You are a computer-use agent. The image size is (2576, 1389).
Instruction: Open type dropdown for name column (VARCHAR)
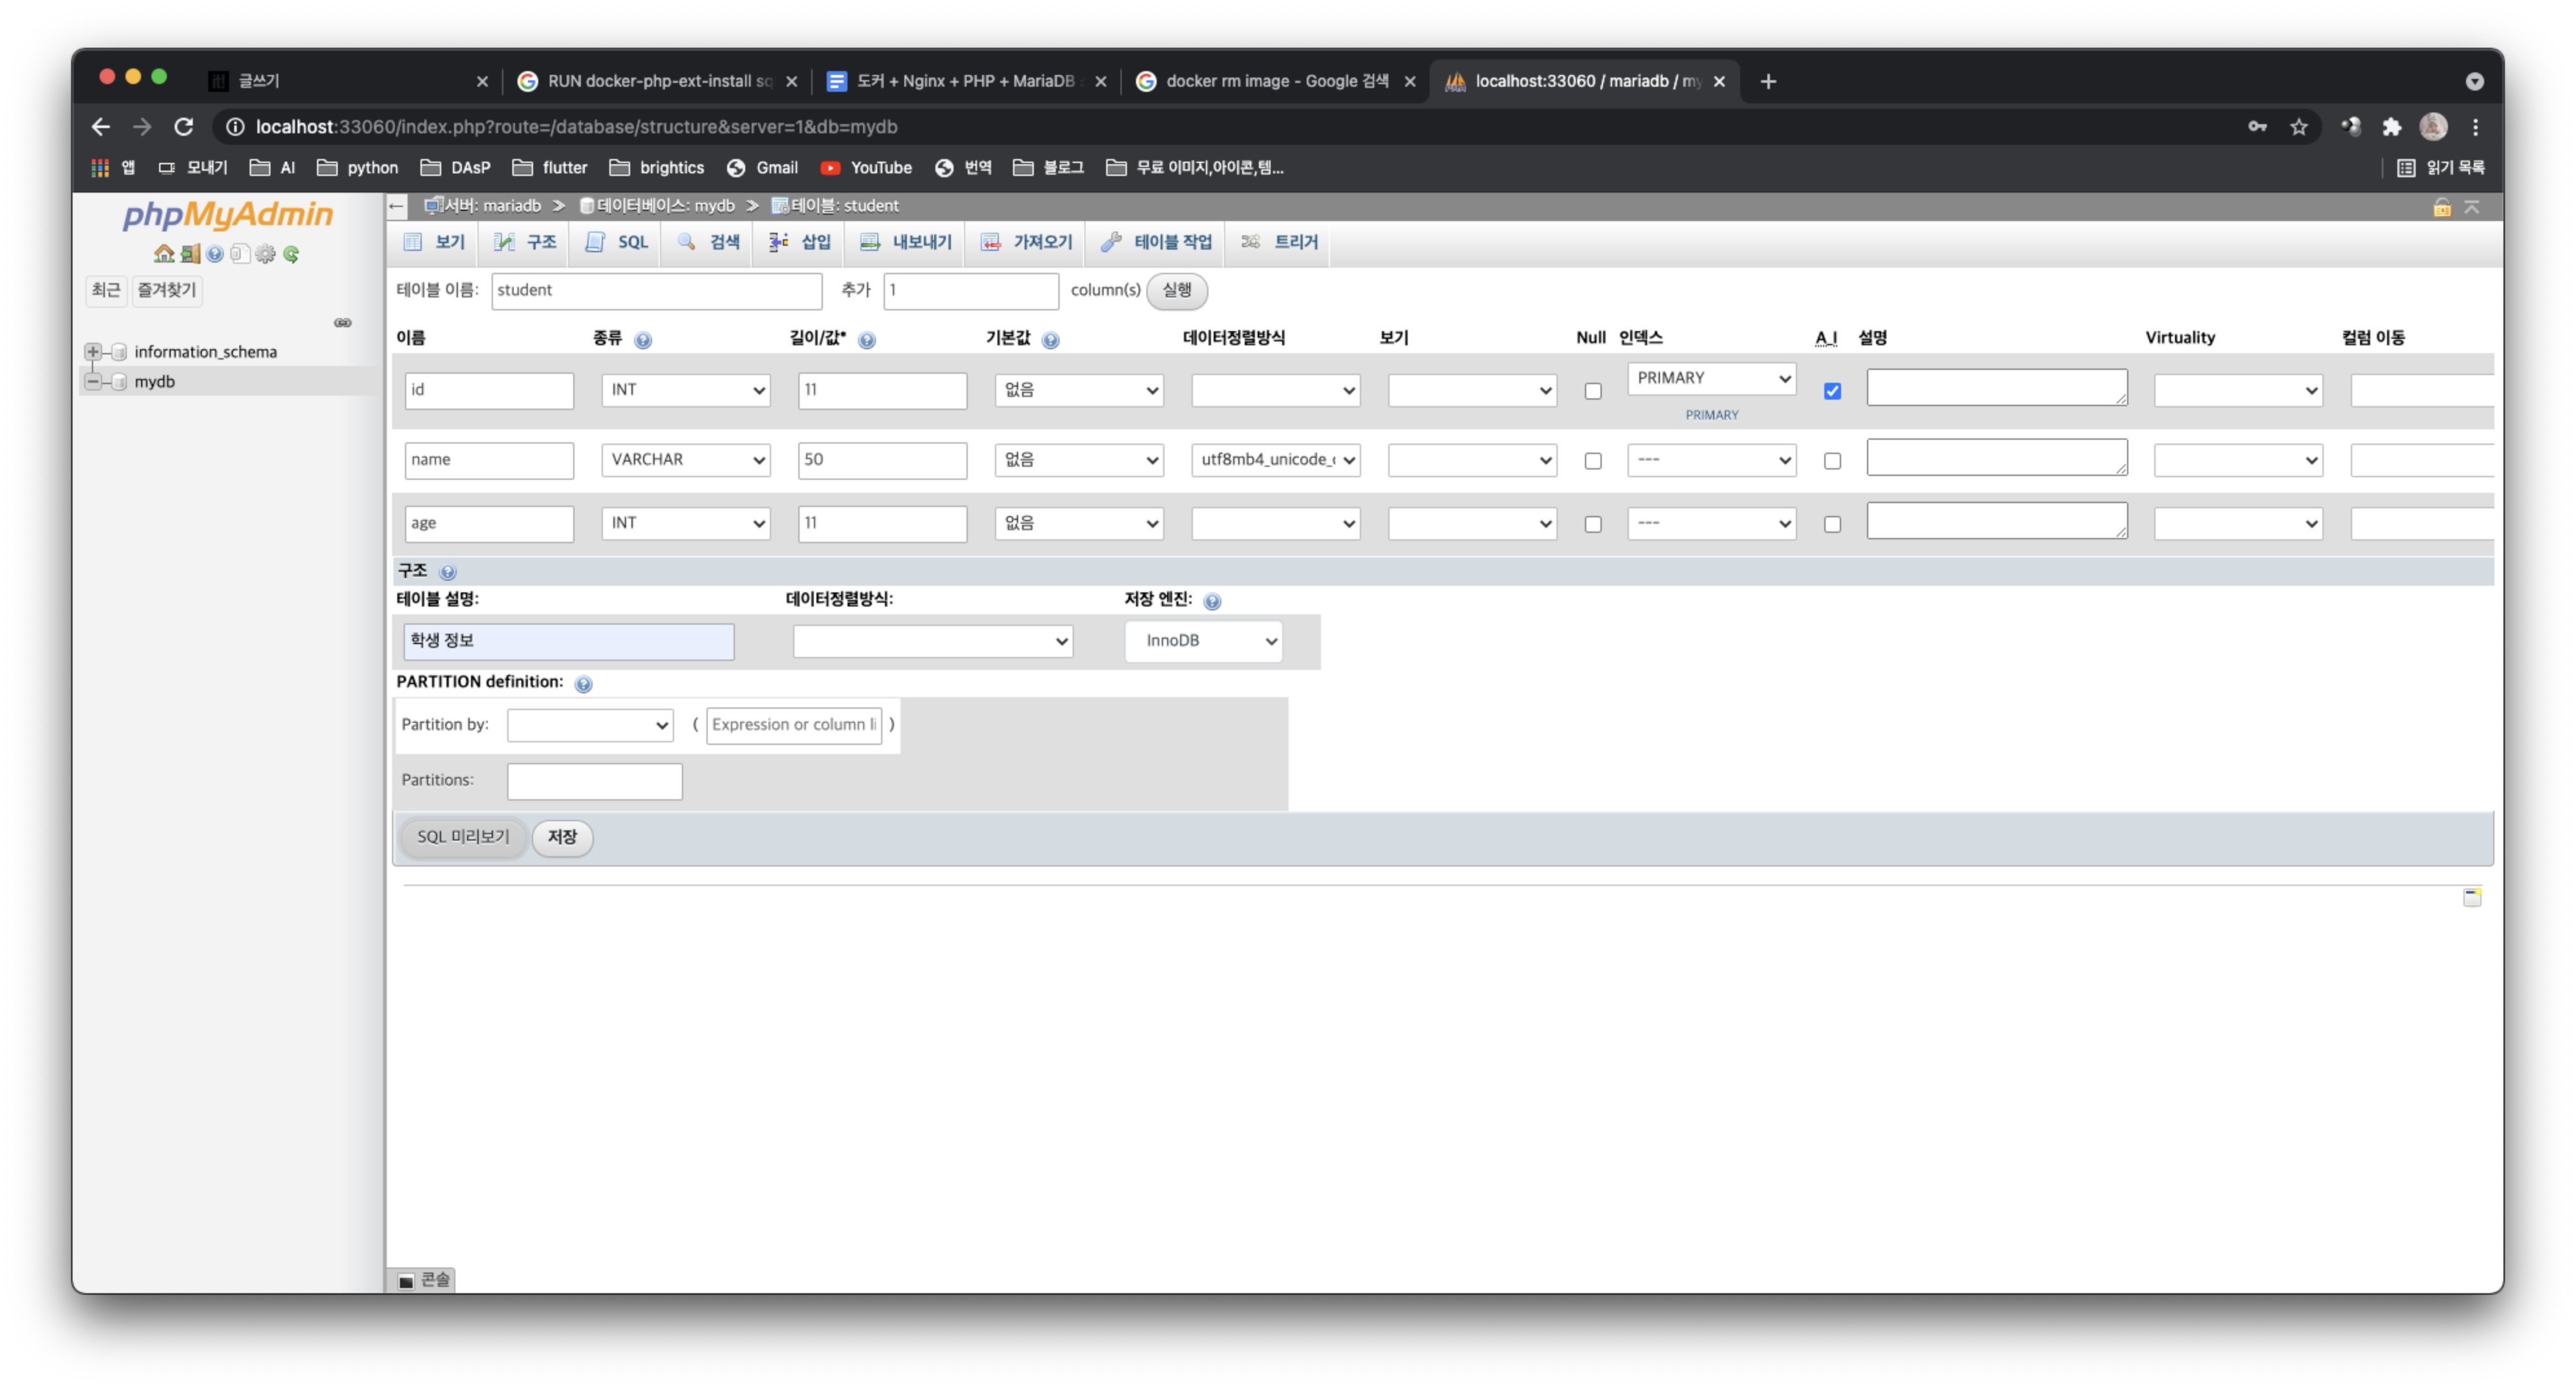(685, 460)
